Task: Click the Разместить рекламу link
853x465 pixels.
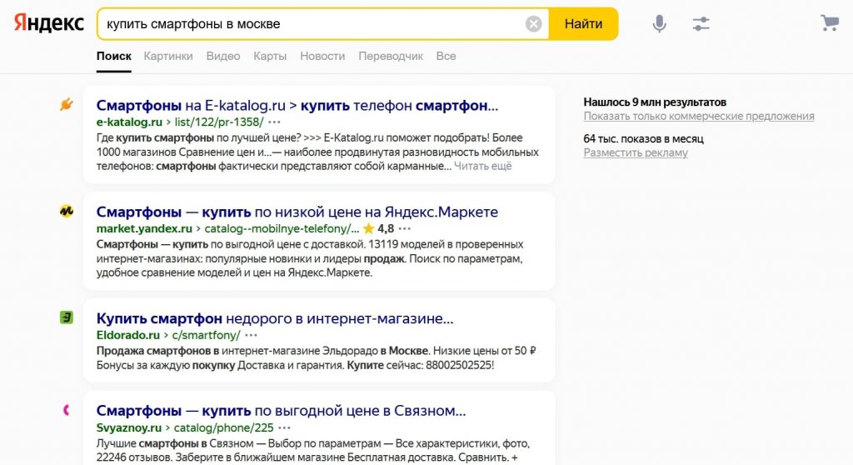Action: [636, 153]
